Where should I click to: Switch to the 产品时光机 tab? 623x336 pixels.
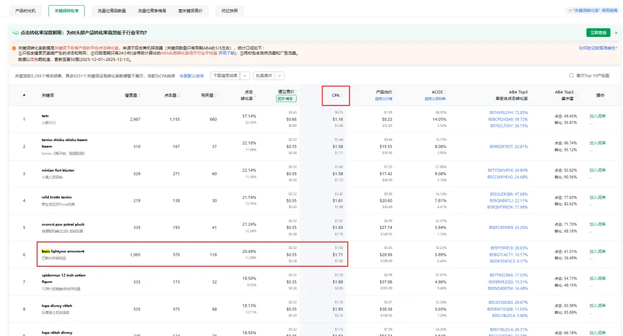click(25, 10)
